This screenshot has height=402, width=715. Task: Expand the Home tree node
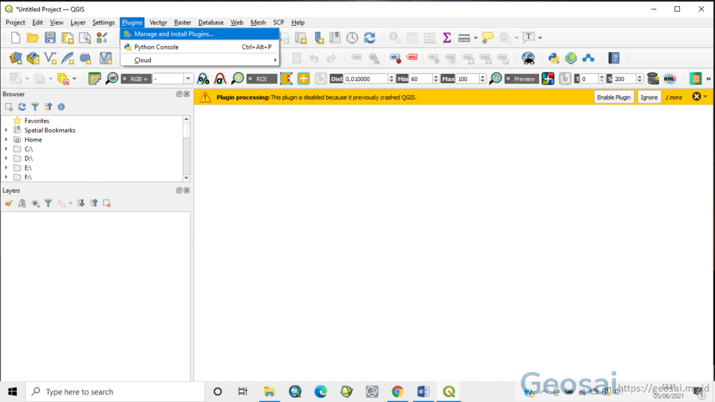click(6, 140)
